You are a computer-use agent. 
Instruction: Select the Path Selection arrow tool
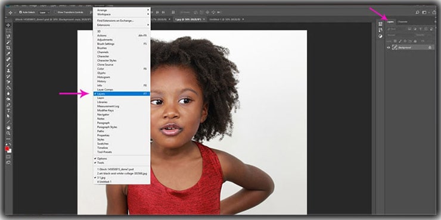point(8,116)
